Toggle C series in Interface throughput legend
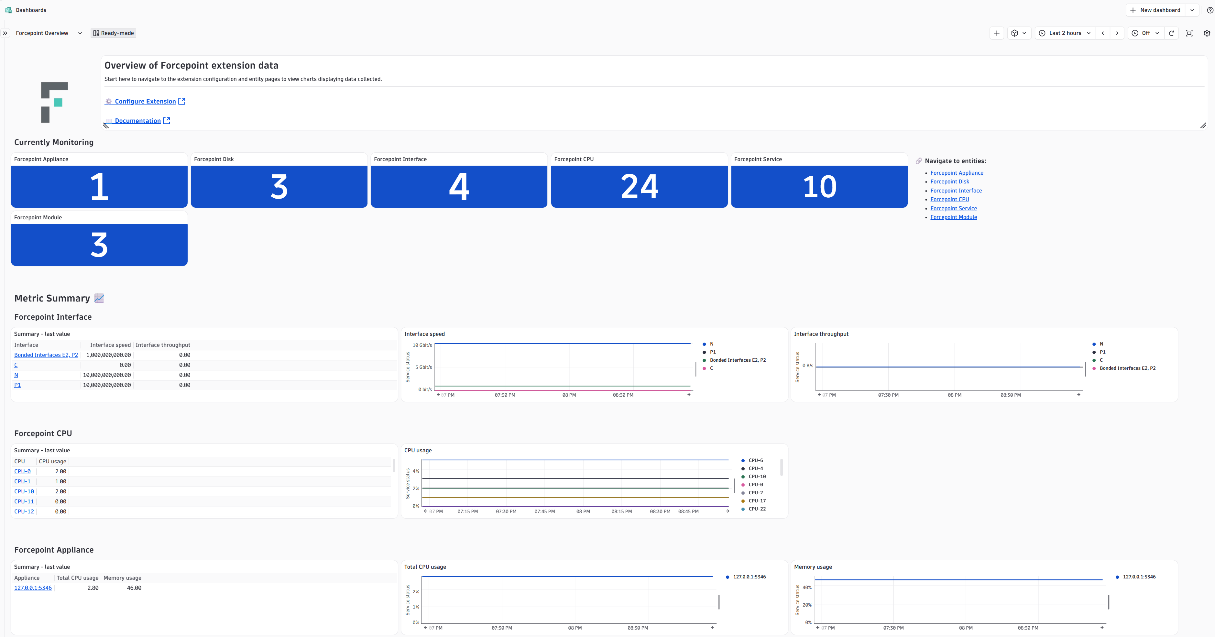This screenshot has height=637, width=1215. point(1098,360)
